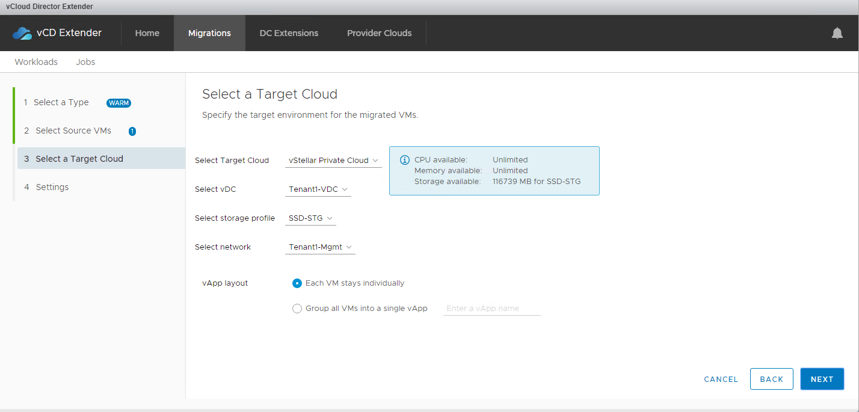Expand the Select Target Cloud dropdown

[x=333, y=161]
